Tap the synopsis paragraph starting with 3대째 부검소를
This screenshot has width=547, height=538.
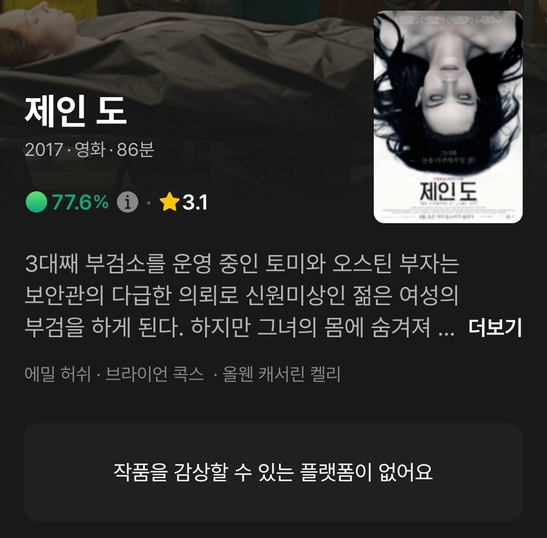(x=242, y=296)
